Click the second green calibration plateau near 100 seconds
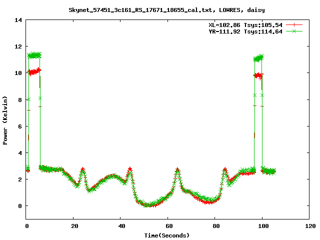This screenshot has height=240, width=320. coord(258,58)
